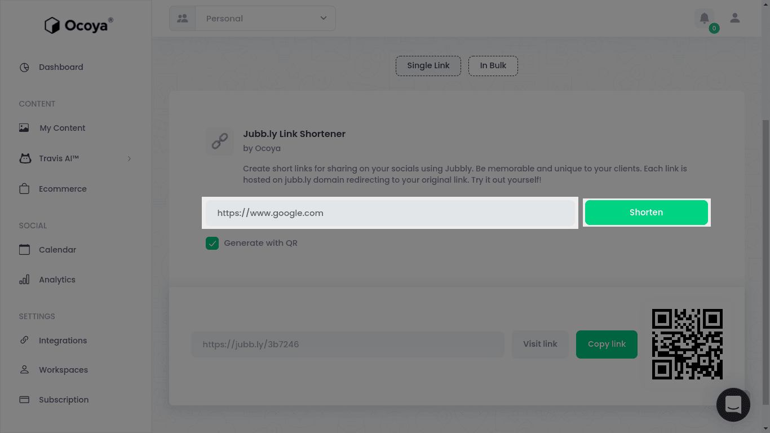Click the Travis AI cat icon
This screenshot has height=433, width=770.
[25, 158]
